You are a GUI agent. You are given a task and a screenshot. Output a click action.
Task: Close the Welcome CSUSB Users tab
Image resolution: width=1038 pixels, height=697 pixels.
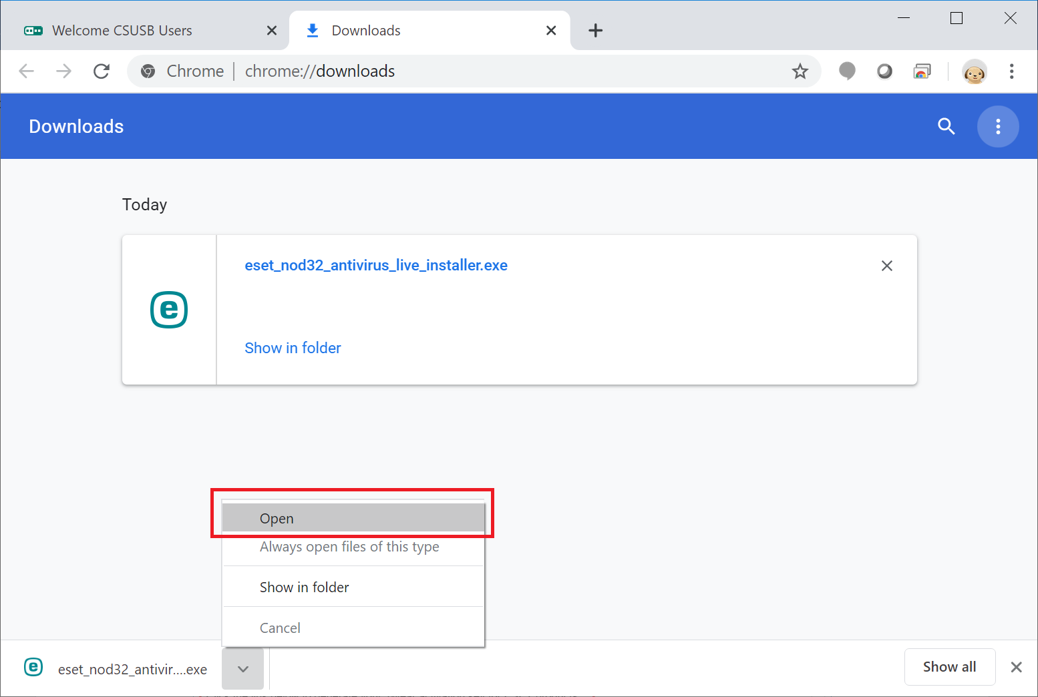tap(272, 31)
